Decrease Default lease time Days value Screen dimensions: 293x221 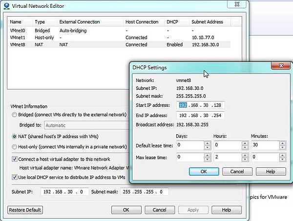207,147
